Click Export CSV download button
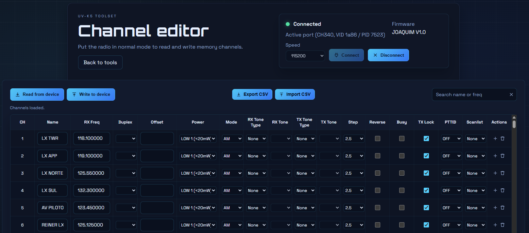This screenshot has height=233, width=529. (252, 94)
